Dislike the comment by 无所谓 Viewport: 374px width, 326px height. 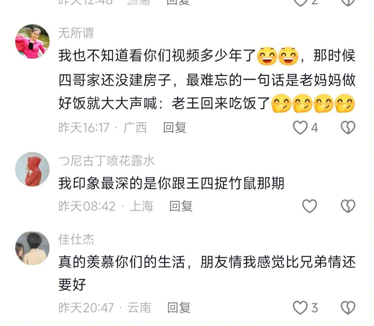(x=348, y=127)
